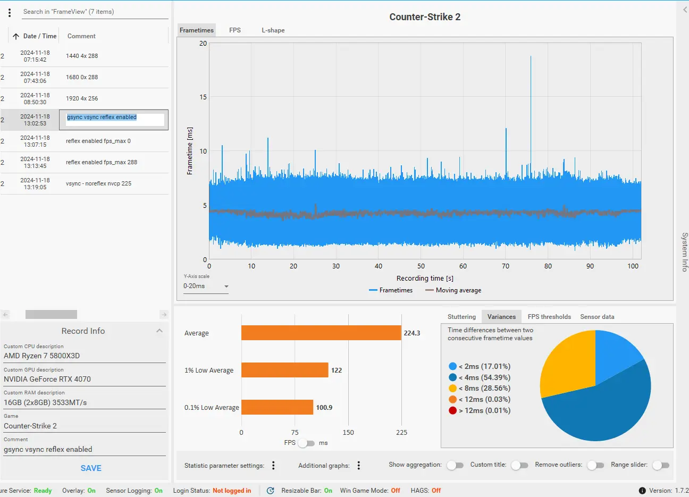689x497 pixels.
Task: Toggle the FPS / ms unit switch
Action: pos(307,443)
